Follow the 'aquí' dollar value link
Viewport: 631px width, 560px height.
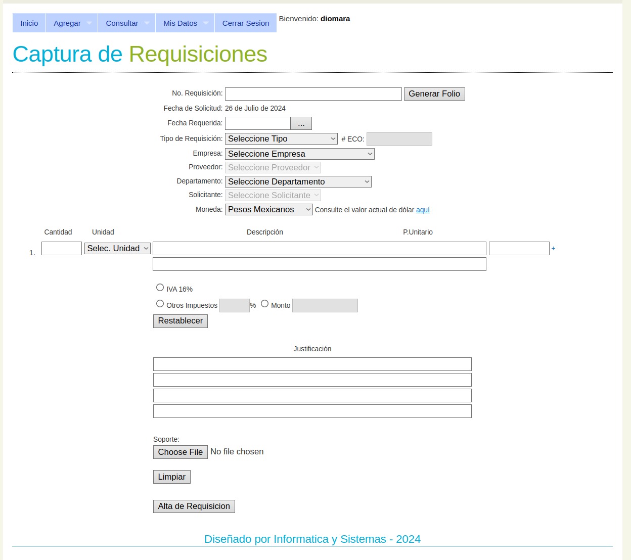tap(423, 210)
